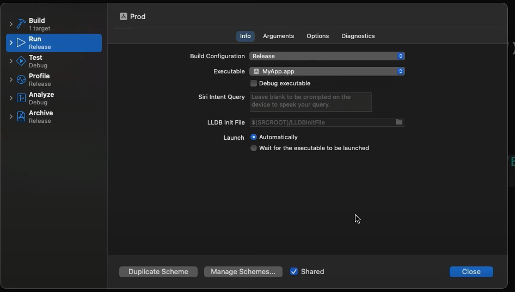Expand the Archive action chevron
This screenshot has width=515, height=292.
11,116
